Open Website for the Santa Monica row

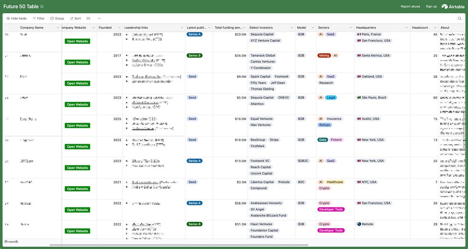pos(77,62)
